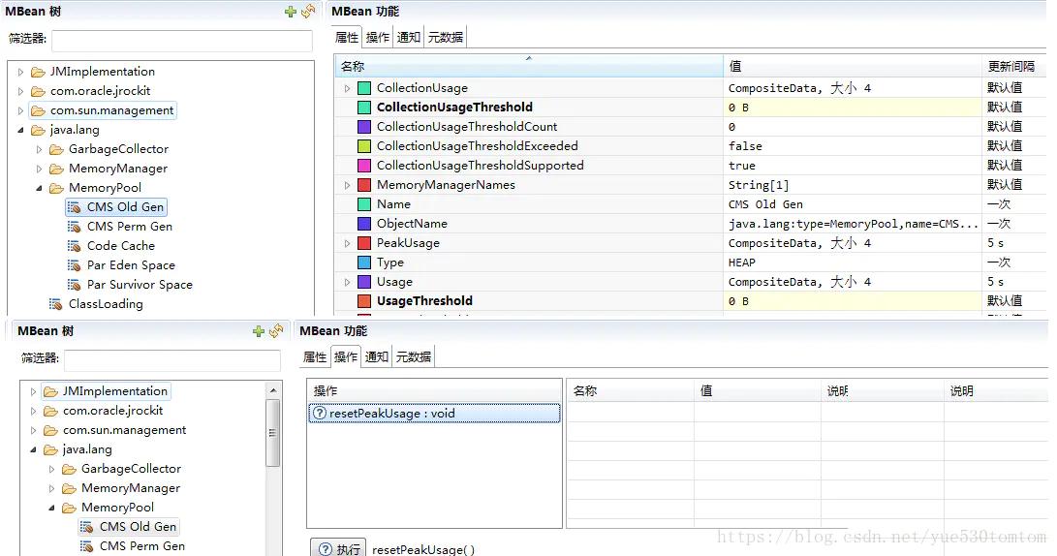Click the Type attribute blue color square

pyautogui.click(x=364, y=263)
